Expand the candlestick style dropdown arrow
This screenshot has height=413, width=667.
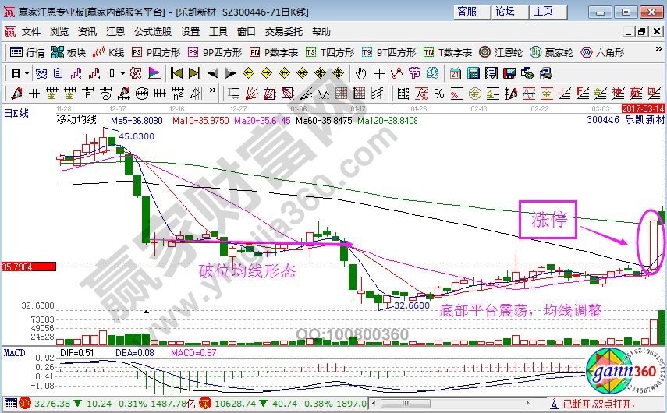pyautogui.click(x=123, y=73)
